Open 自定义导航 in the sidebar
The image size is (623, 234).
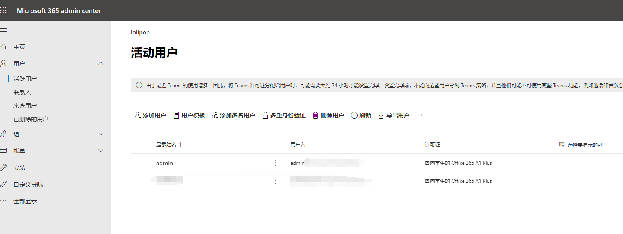coord(28,185)
